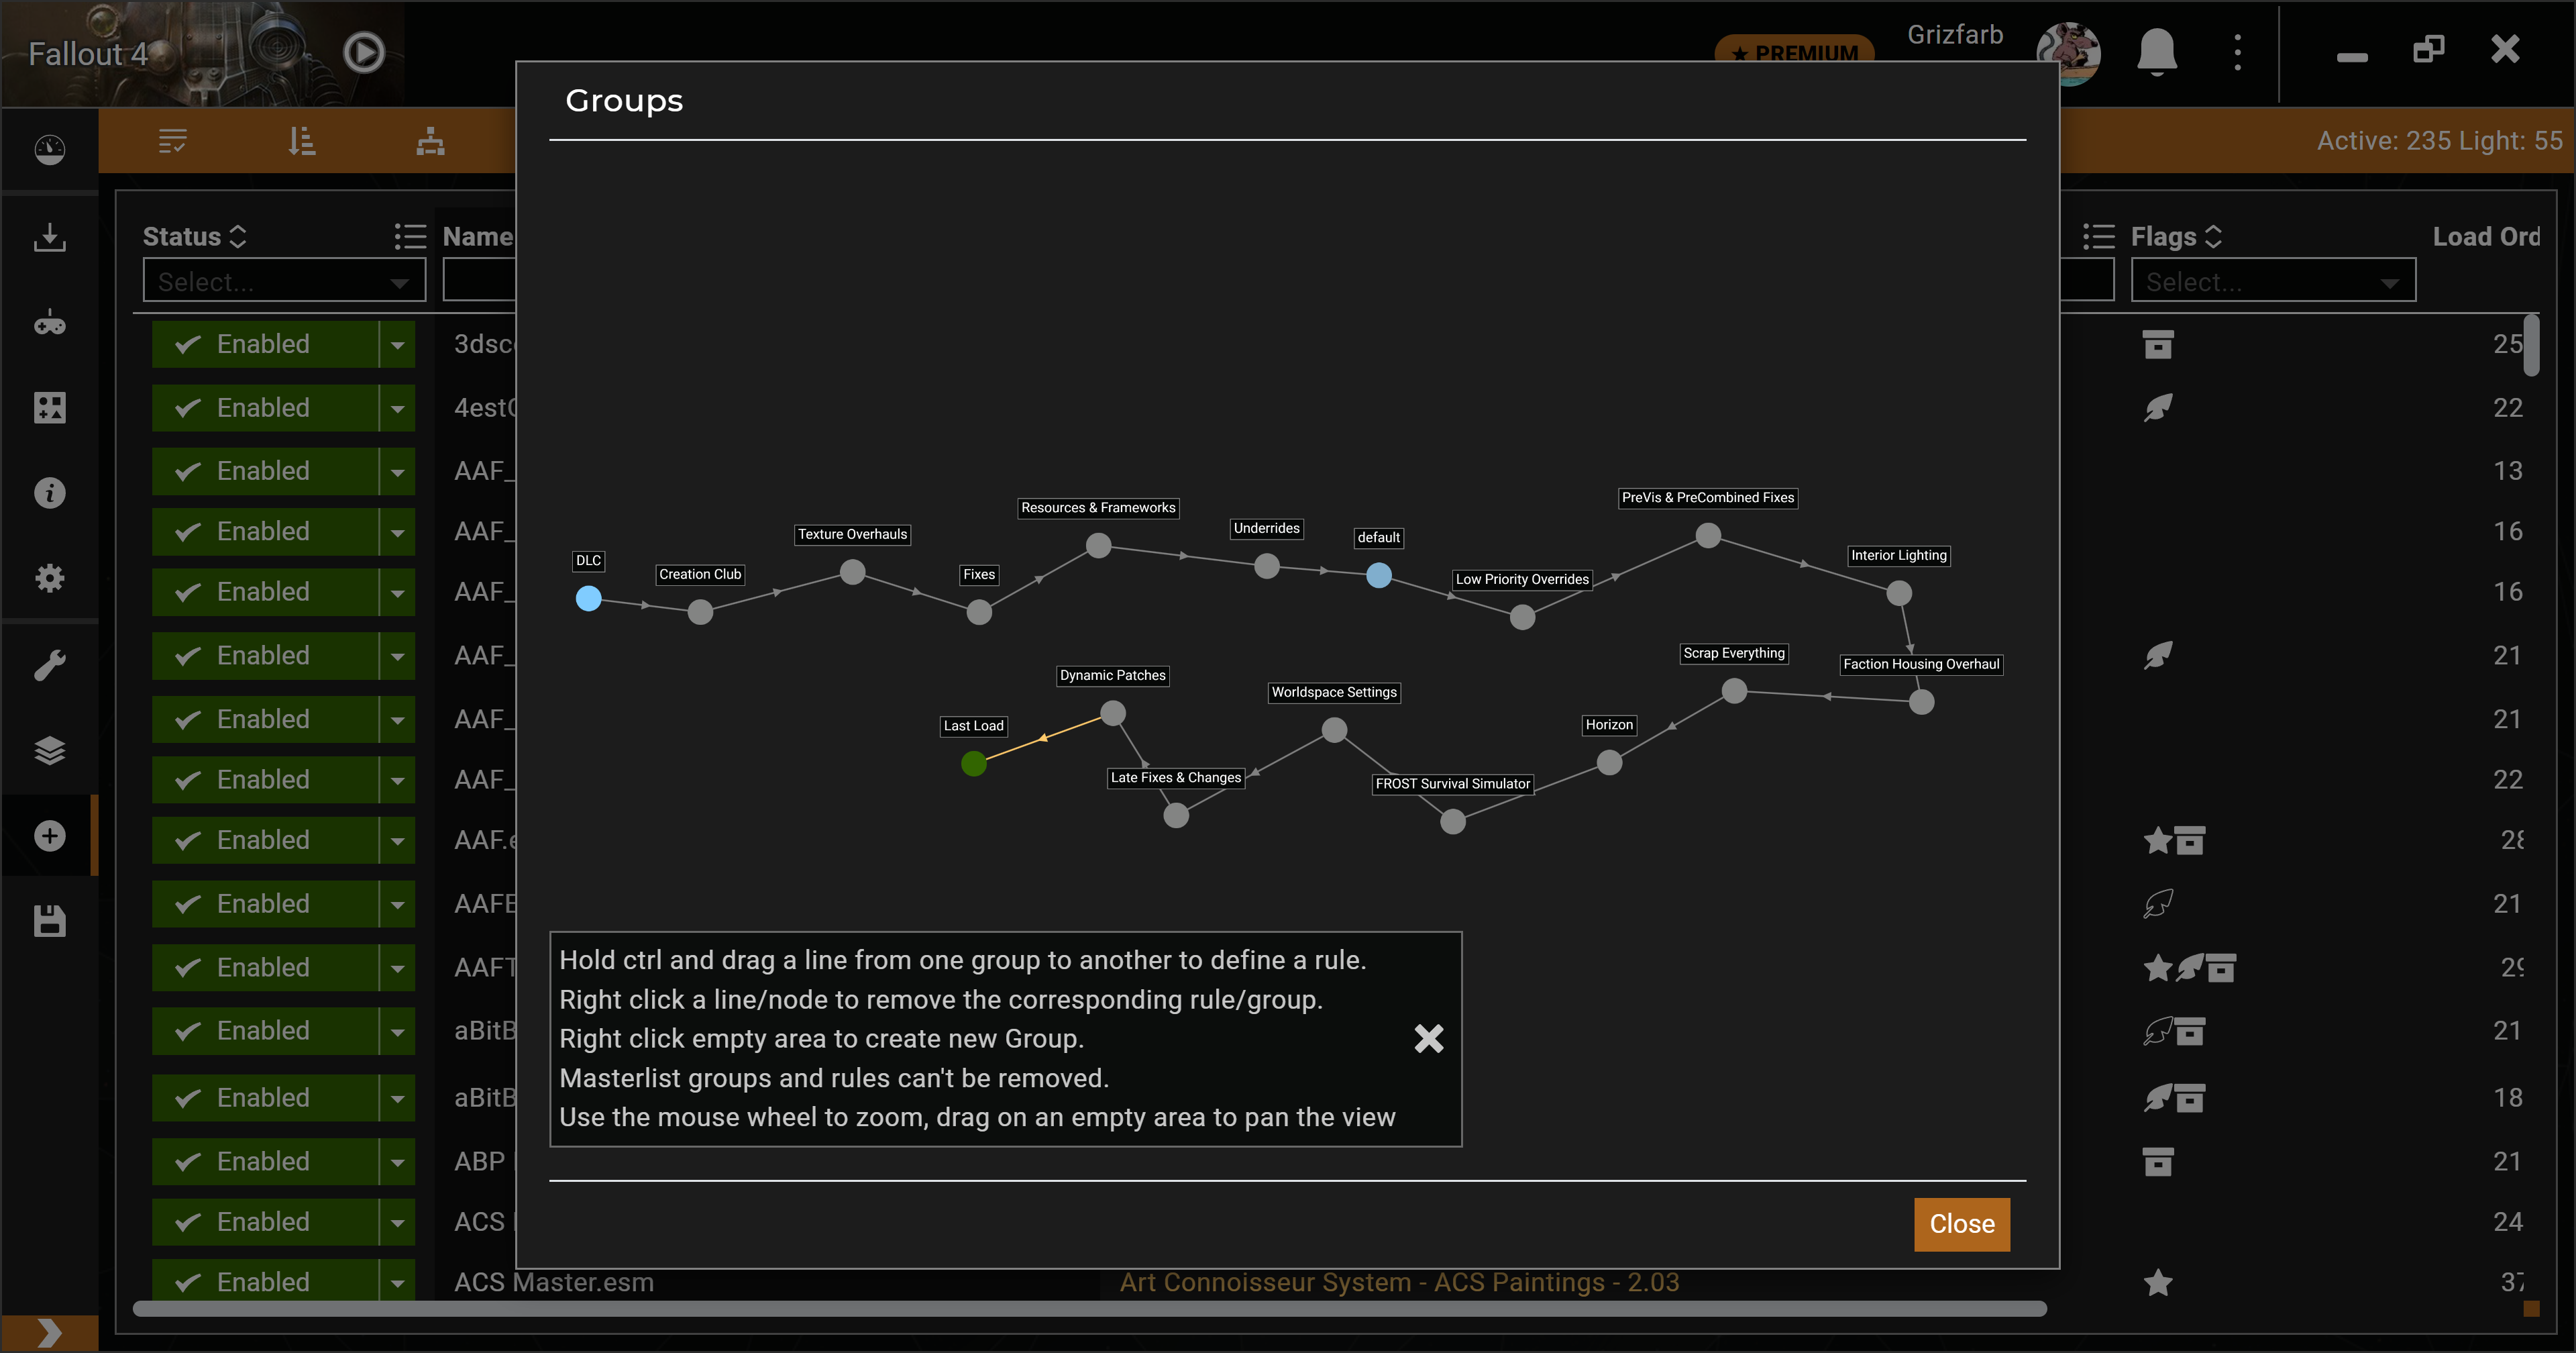Toggle Enabled status for 3dsc plugin
Screen dimensions: 2576x1353
[x=265, y=344]
